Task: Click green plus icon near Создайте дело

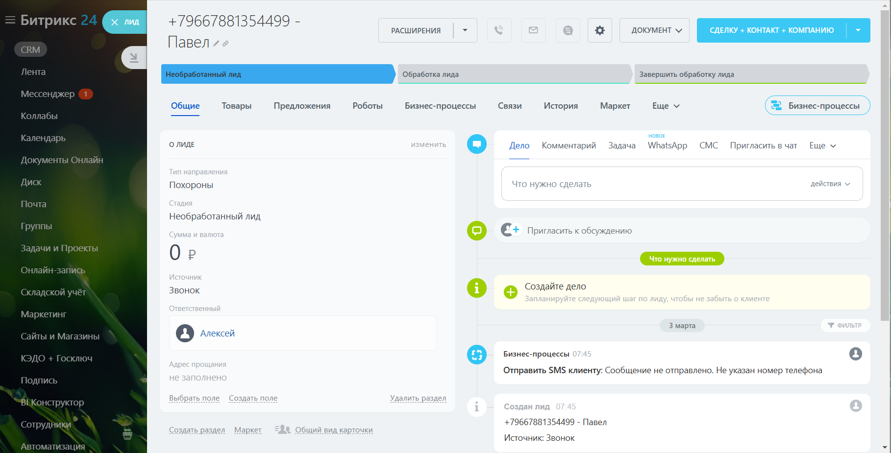Action: tap(510, 292)
